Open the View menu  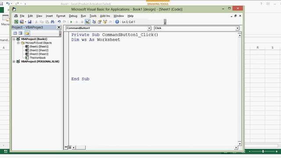[x=39, y=16]
